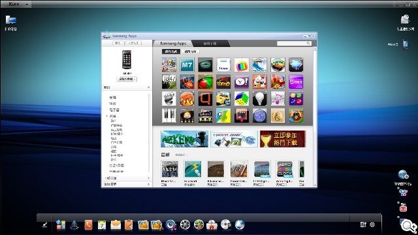
Task: Open the Rubik's cube app icon
Action: [242, 99]
